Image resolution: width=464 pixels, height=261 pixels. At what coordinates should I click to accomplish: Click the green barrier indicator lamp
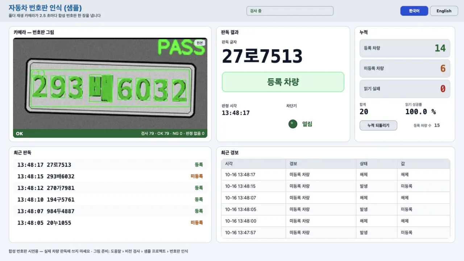click(293, 124)
